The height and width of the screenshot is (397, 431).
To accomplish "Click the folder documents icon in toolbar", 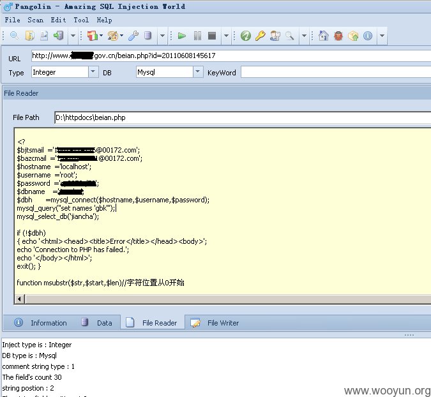I will click(29, 36).
